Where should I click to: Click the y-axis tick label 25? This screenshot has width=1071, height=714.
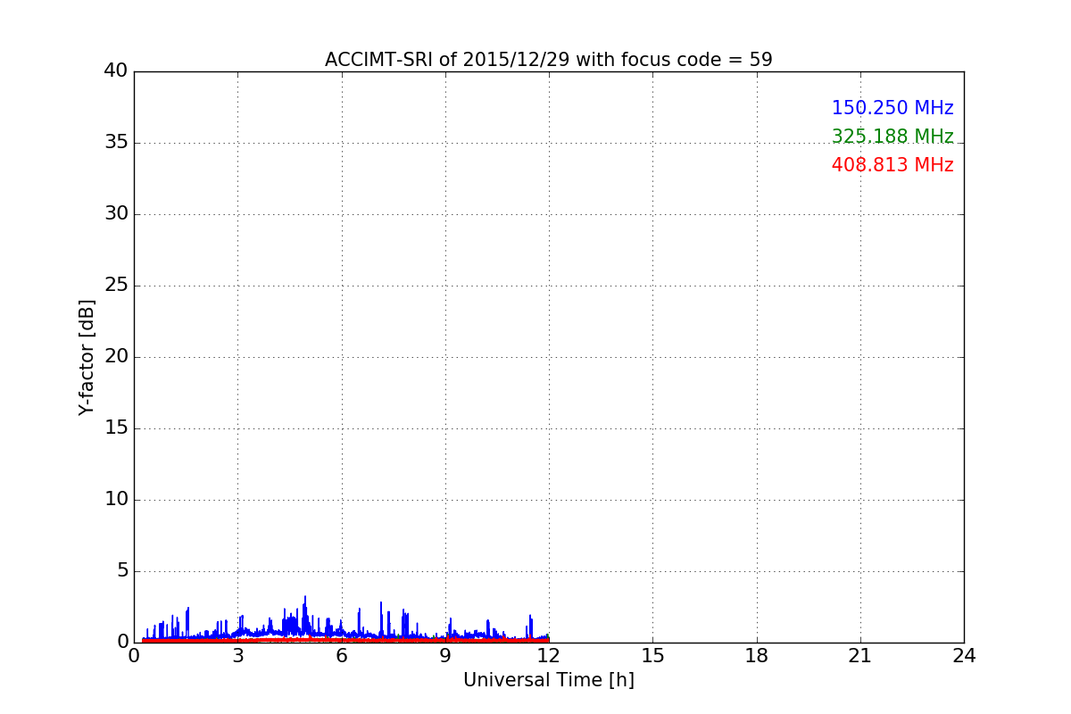116,285
